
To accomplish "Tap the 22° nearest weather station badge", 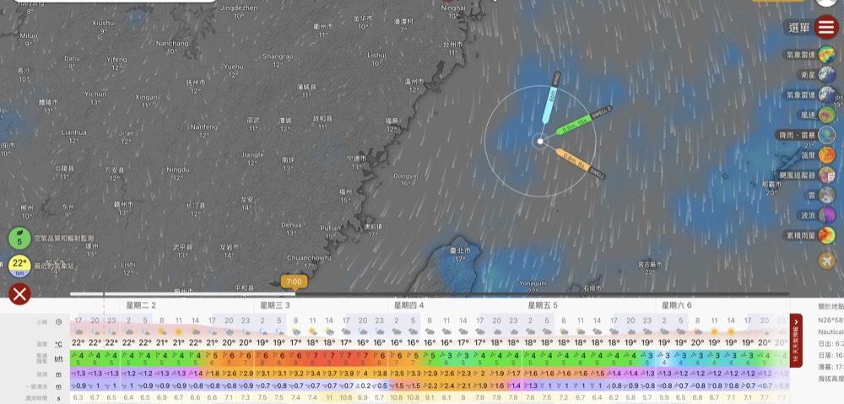I will point(19,265).
